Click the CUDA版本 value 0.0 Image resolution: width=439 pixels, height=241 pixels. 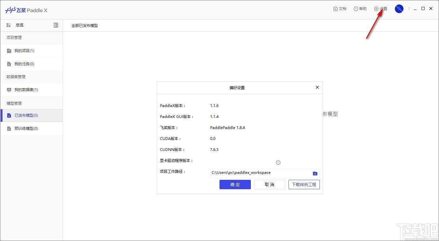tap(213, 139)
